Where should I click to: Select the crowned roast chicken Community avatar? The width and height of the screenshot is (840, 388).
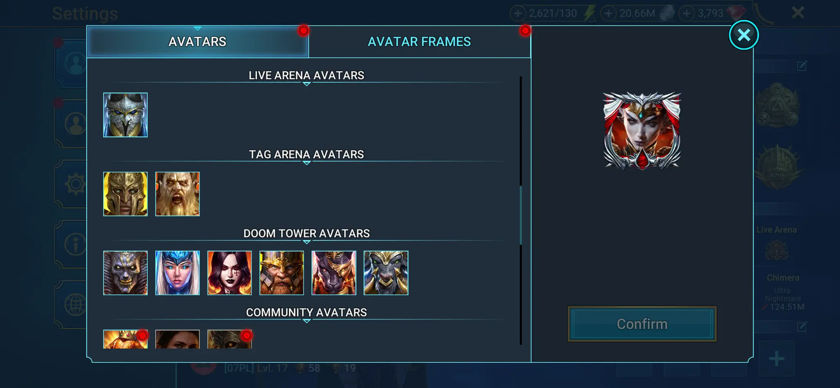(x=125, y=339)
